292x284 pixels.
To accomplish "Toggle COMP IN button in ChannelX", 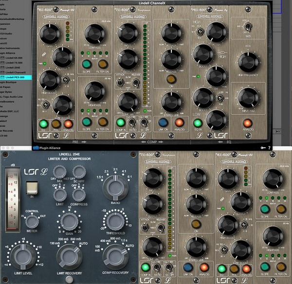I will 121,122.
